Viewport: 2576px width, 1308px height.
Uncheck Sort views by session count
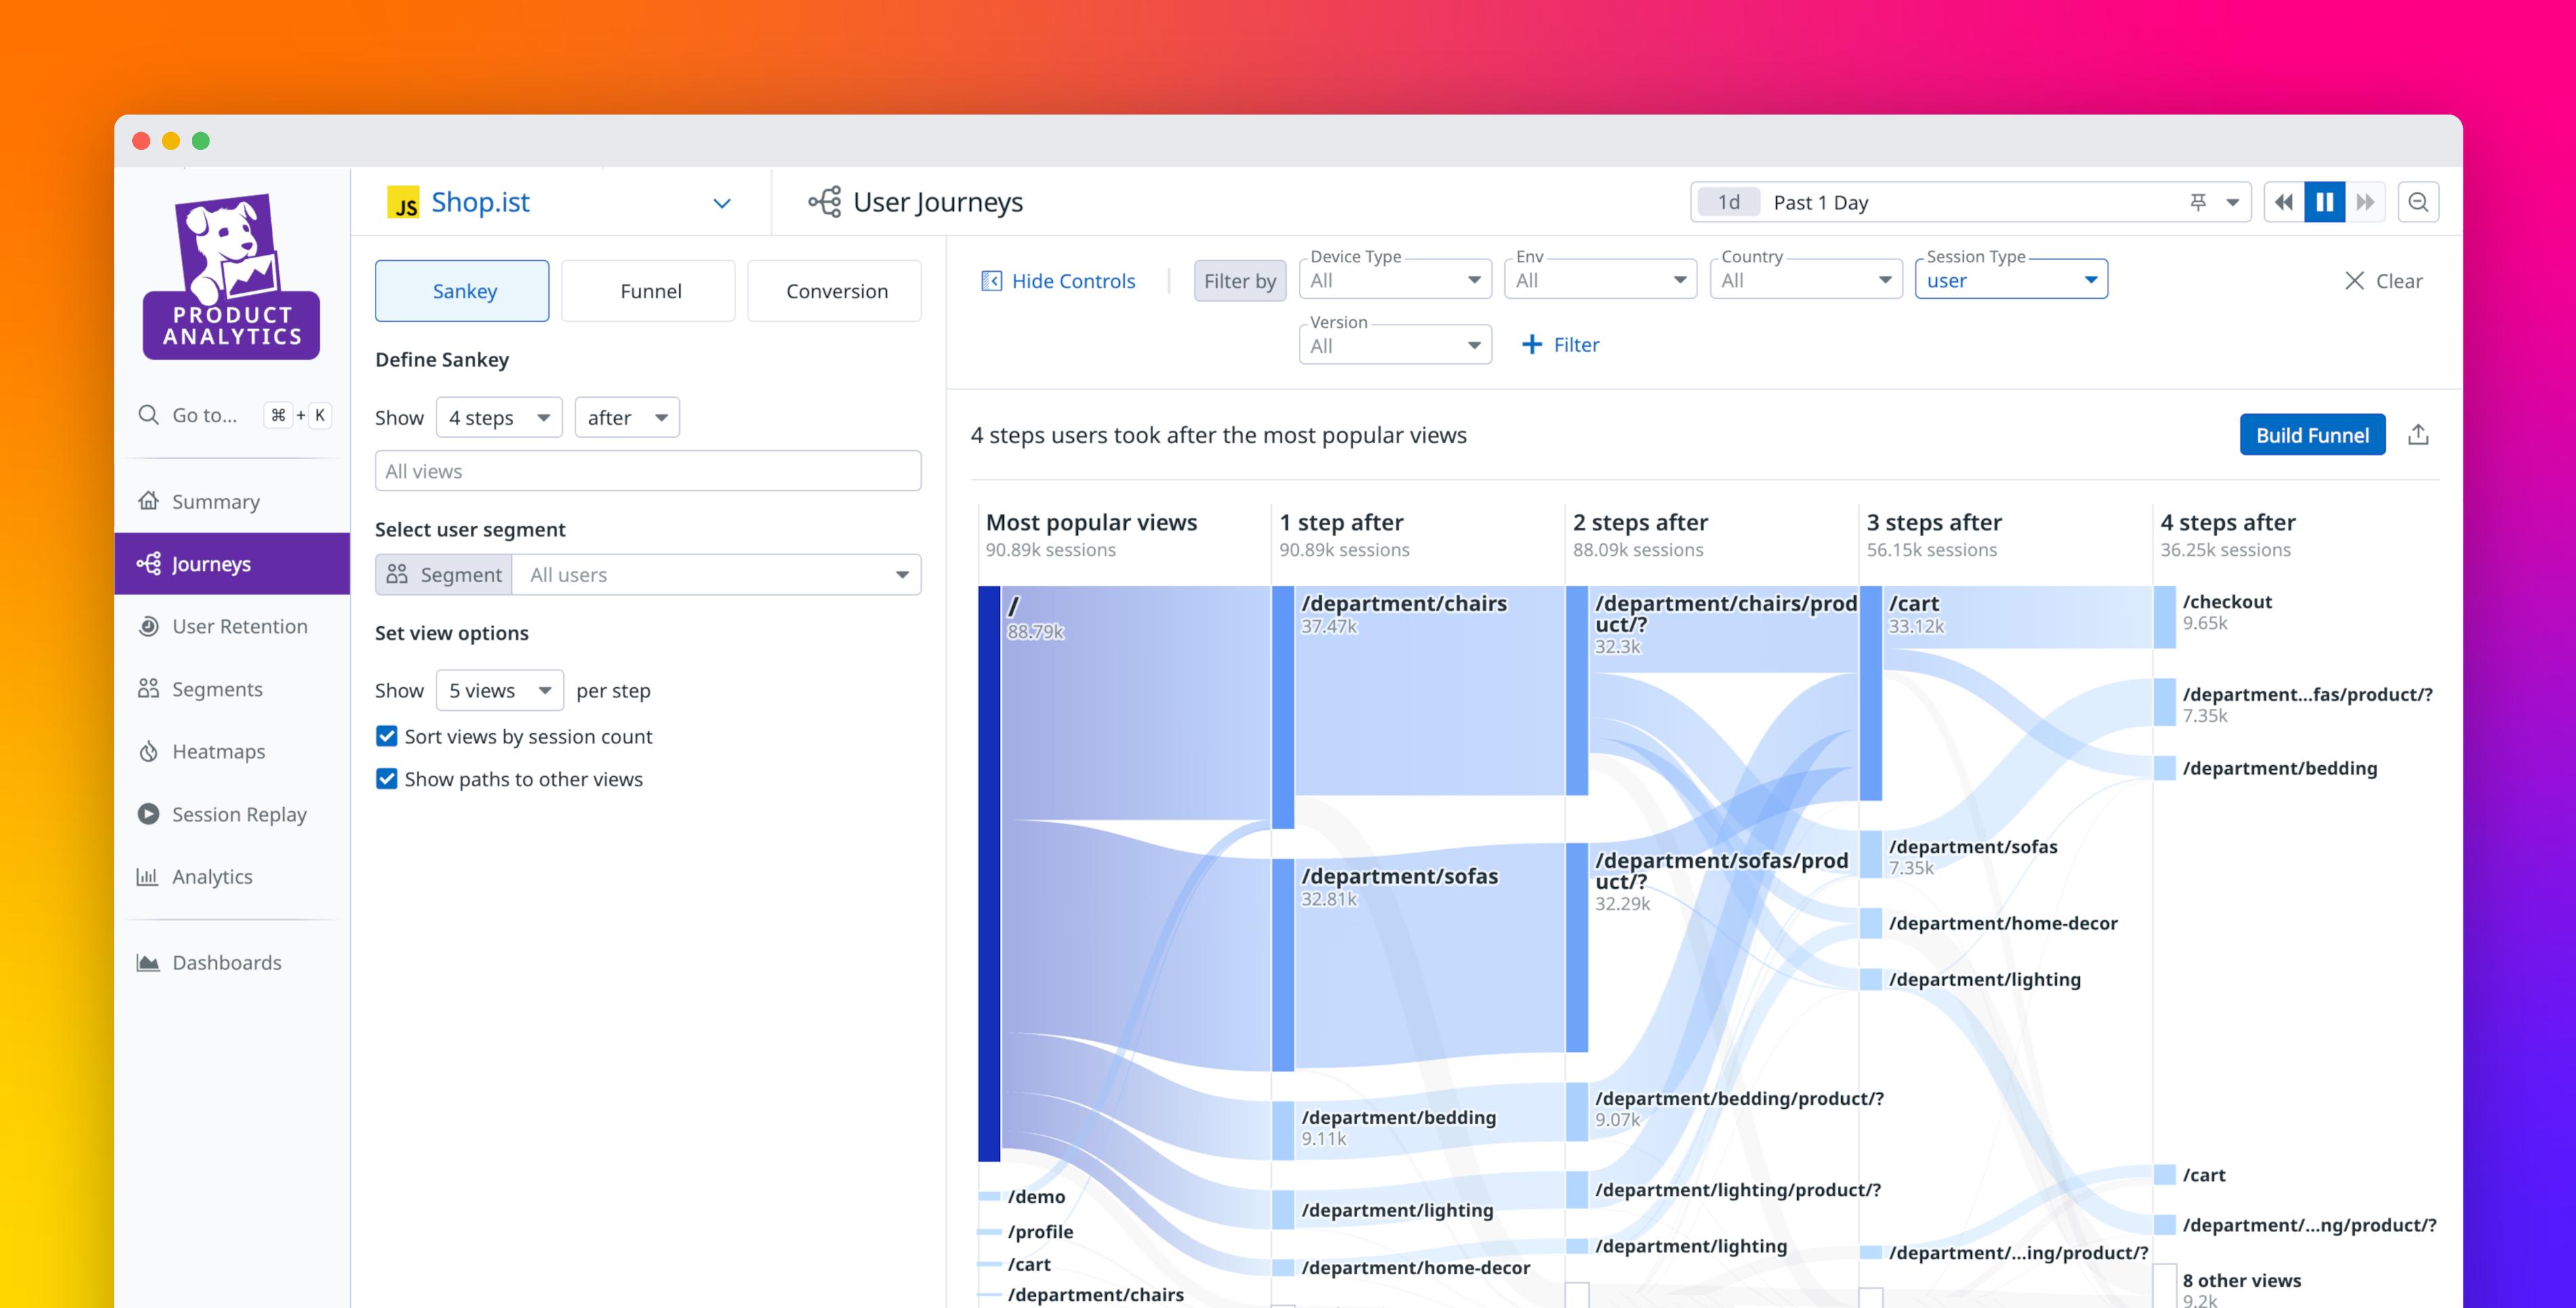click(387, 736)
